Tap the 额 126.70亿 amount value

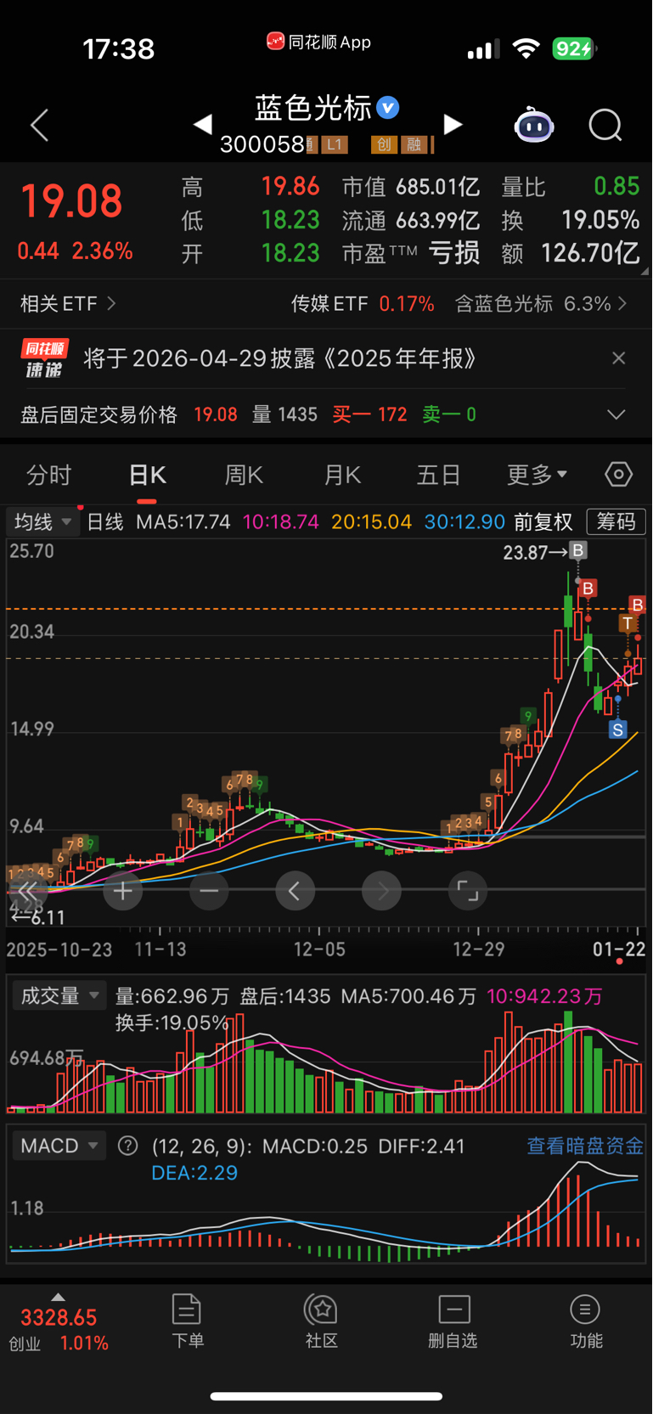point(570,253)
